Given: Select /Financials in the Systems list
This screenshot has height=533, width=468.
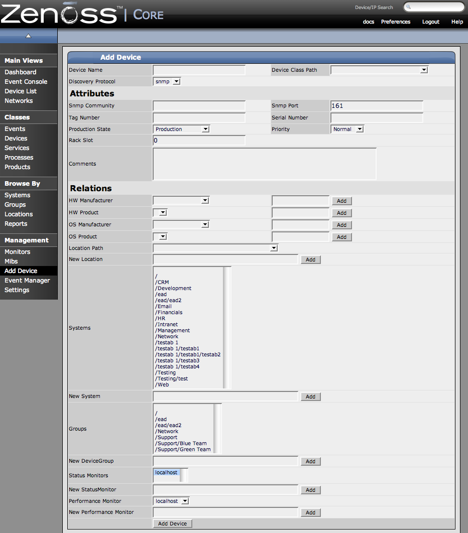Looking at the screenshot, I should point(169,312).
